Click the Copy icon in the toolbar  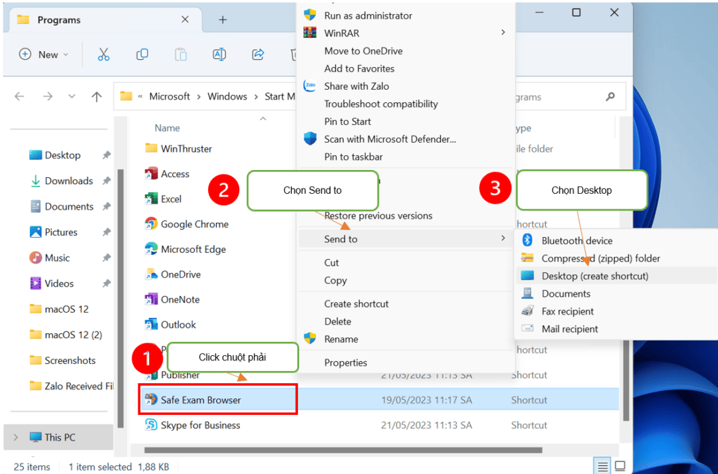pos(142,54)
